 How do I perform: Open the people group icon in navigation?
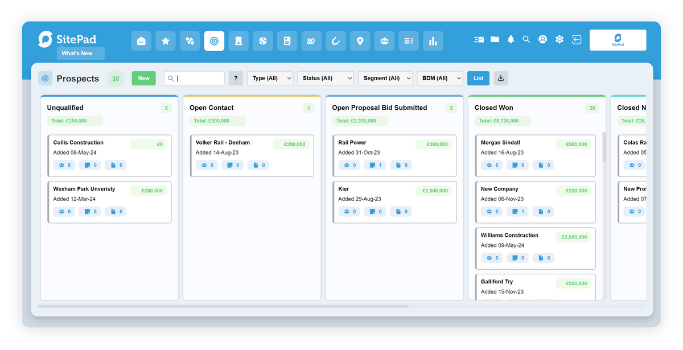(x=384, y=41)
